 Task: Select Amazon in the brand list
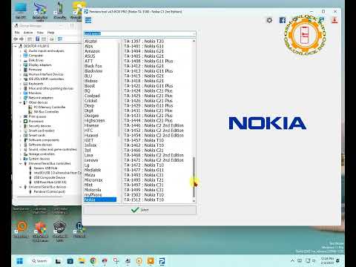92,51
